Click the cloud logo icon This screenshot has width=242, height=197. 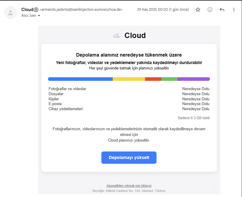117,36
